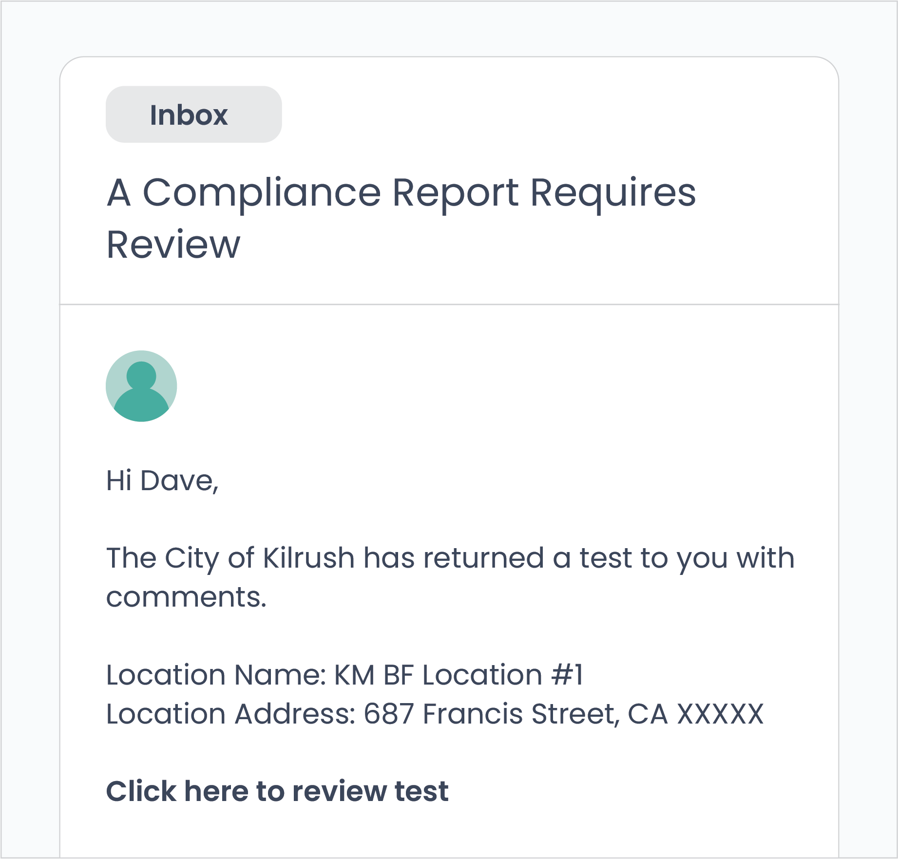Select the 'KM BF Location #1' value

click(x=459, y=675)
